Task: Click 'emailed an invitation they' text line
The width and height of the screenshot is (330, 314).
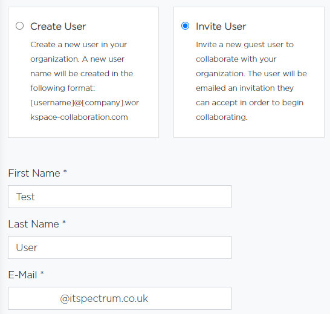Action: [245, 88]
